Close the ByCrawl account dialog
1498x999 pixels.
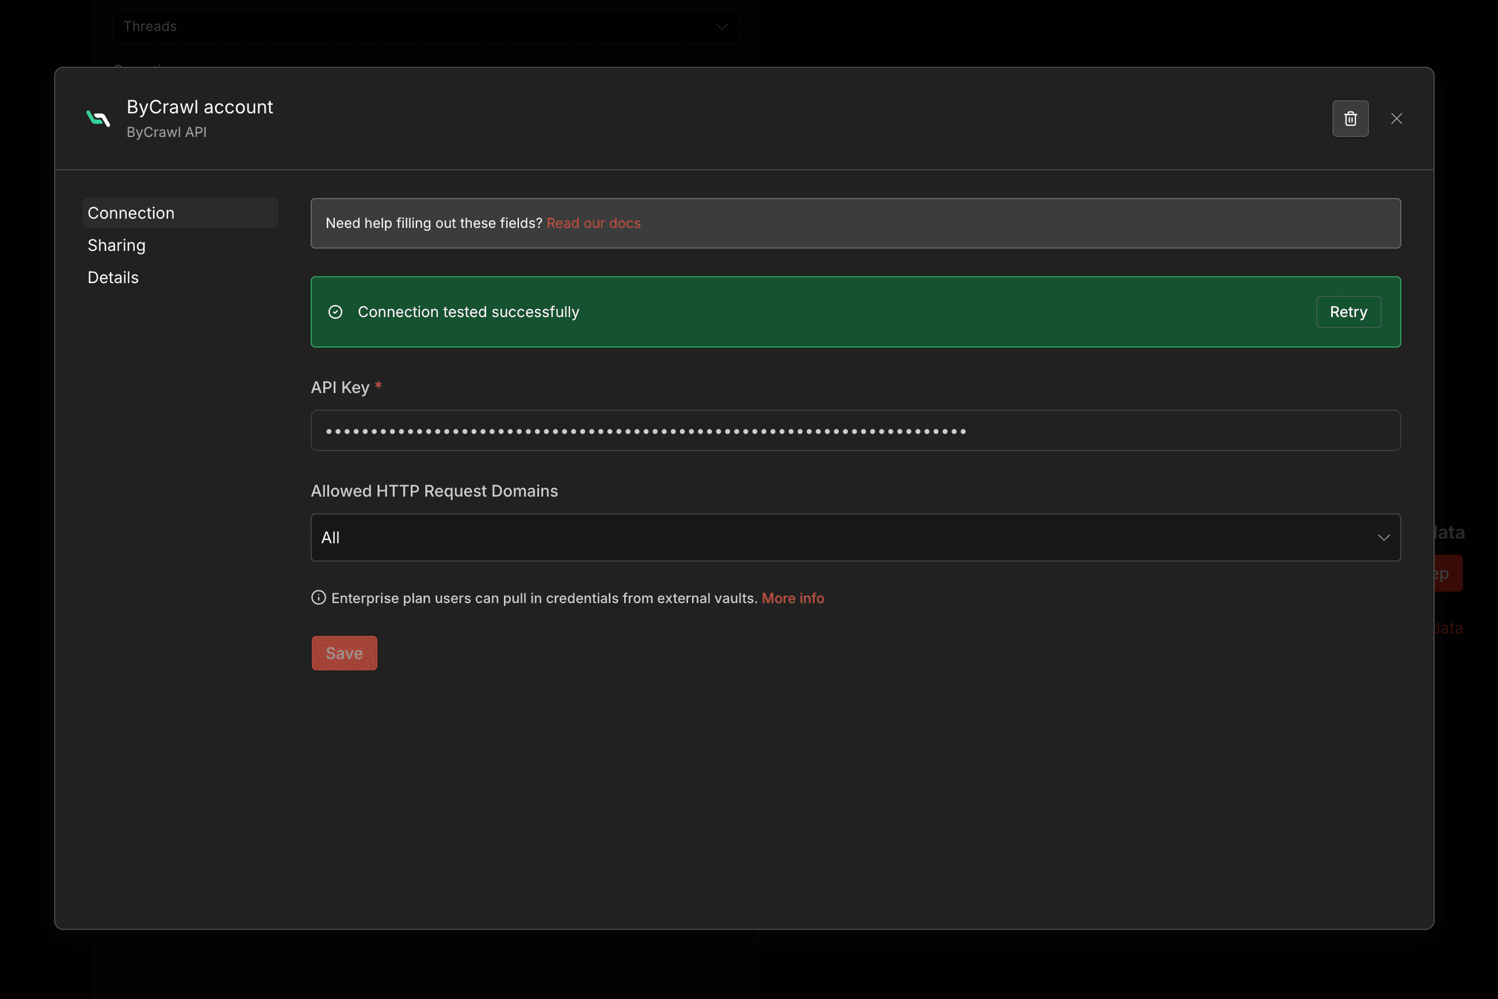pos(1396,119)
